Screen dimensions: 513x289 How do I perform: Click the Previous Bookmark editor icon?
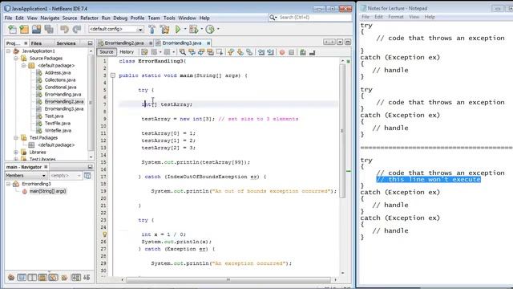coord(231,52)
